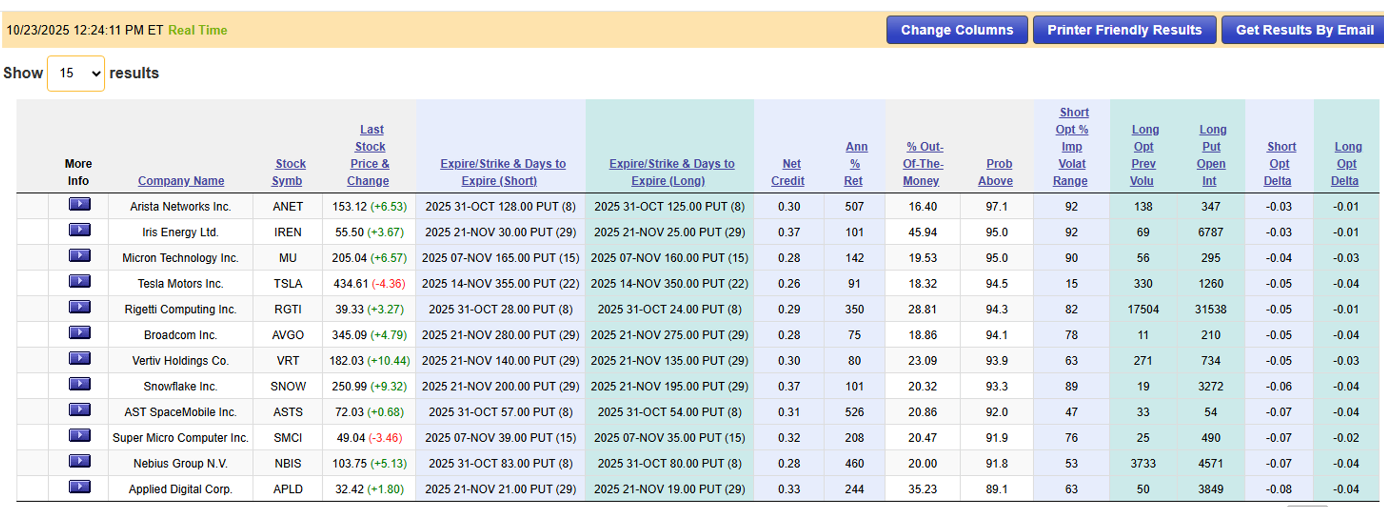The width and height of the screenshot is (1384, 507).
Task: Sort by % Out-Of-The-Money column
Action: [923, 164]
